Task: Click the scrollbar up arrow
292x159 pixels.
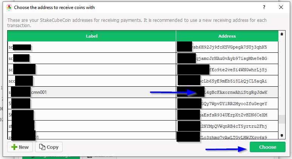Action: tap(282, 34)
